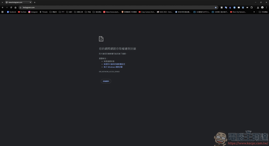Open the Downloads icon
The width and height of the screenshot is (269, 146).
pyautogui.click(x=258, y=8)
